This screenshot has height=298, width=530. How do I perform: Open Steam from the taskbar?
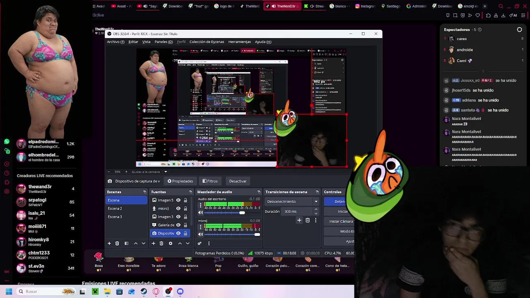pos(144,291)
